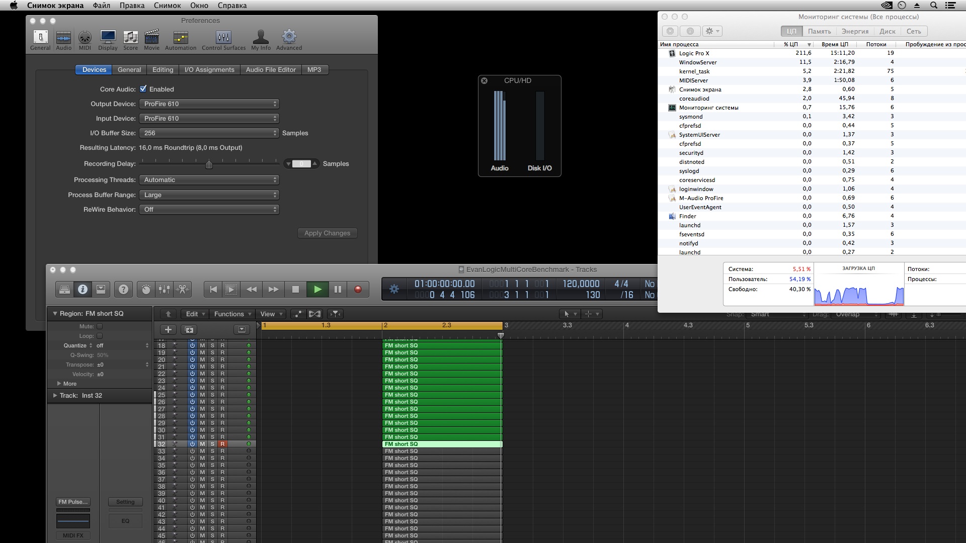Image resolution: width=966 pixels, height=543 pixels.
Task: Open Processing Threads dropdown
Action: click(x=209, y=179)
